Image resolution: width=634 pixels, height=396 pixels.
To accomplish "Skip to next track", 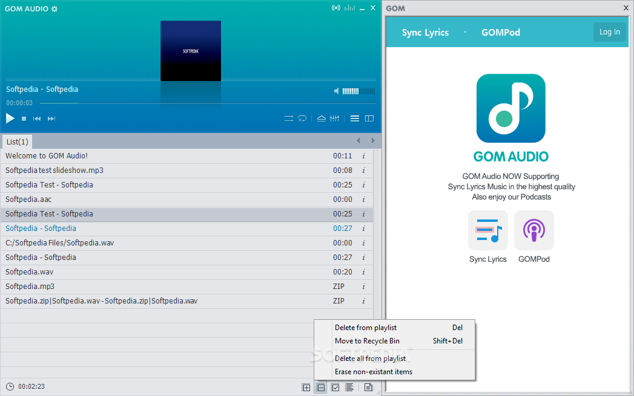I will [51, 118].
